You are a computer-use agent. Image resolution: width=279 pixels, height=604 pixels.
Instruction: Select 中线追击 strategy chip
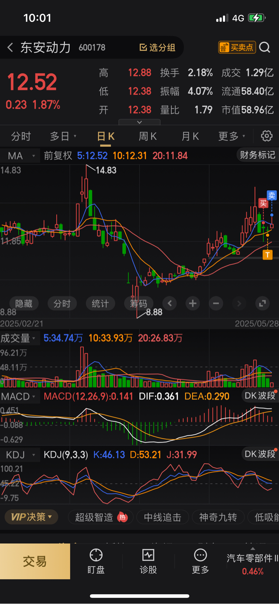pyautogui.click(x=162, y=517)
